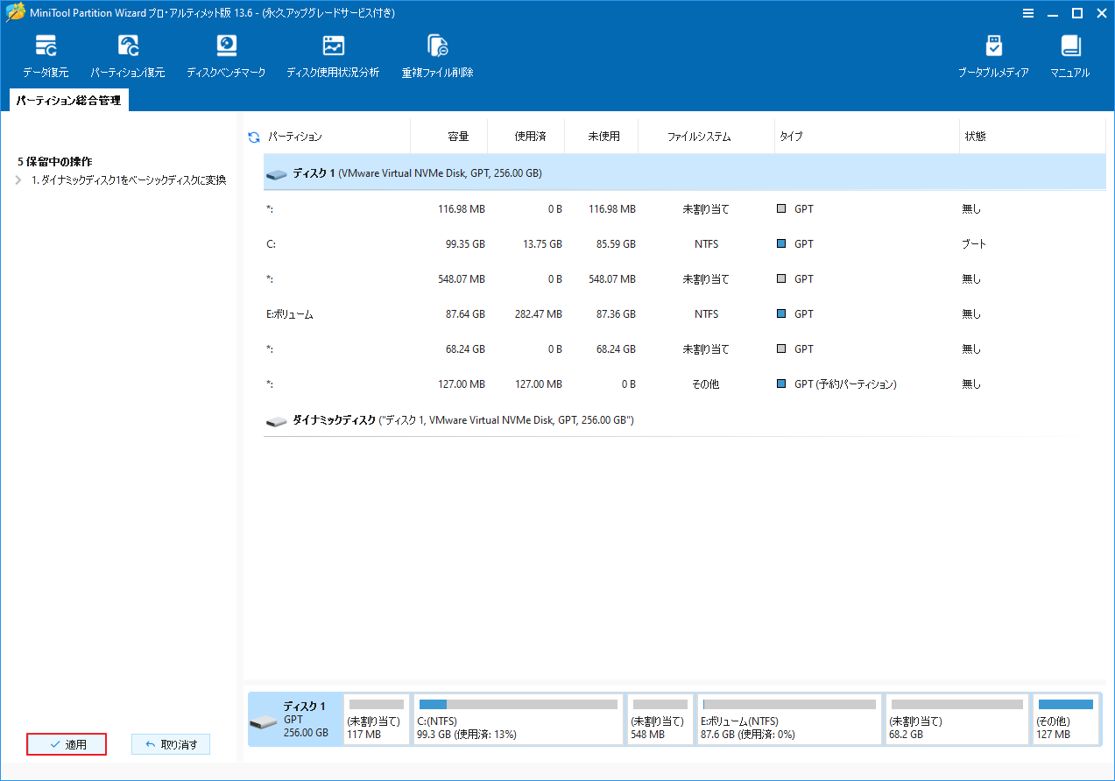This screenshot has height=781, width=1115.
Task: Open the マニュアル (Manual) icon
Action: pyautogui.click(x=1070, y=57)
